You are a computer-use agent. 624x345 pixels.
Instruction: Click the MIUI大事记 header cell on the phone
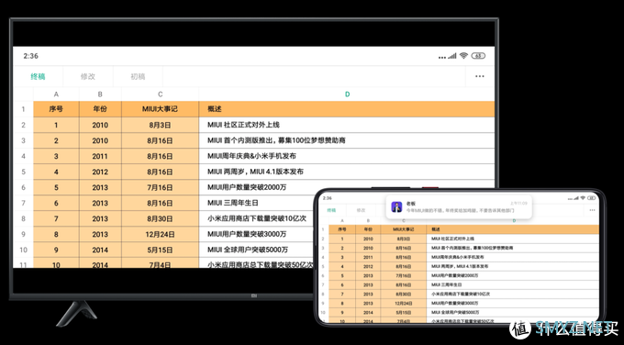404,229
